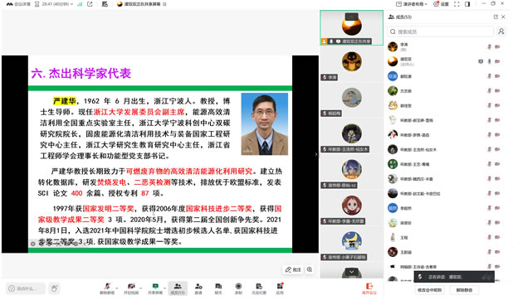Click the slide title 六.杰出科学家代表
Screen dimensions: 513x300
coord(81,73)
